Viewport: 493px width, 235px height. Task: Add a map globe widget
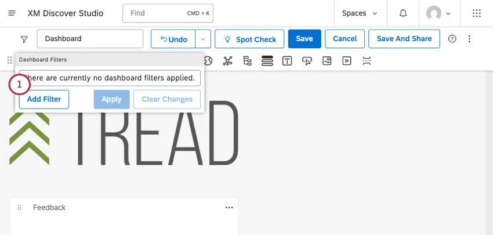coord(208,61)
